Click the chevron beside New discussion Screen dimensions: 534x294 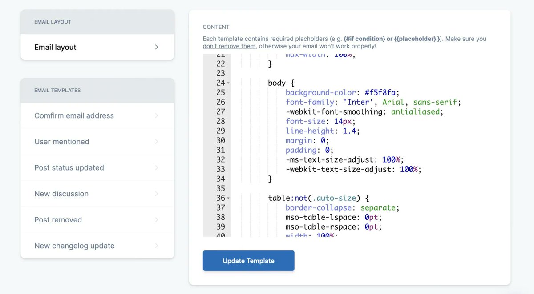[157, 194]
